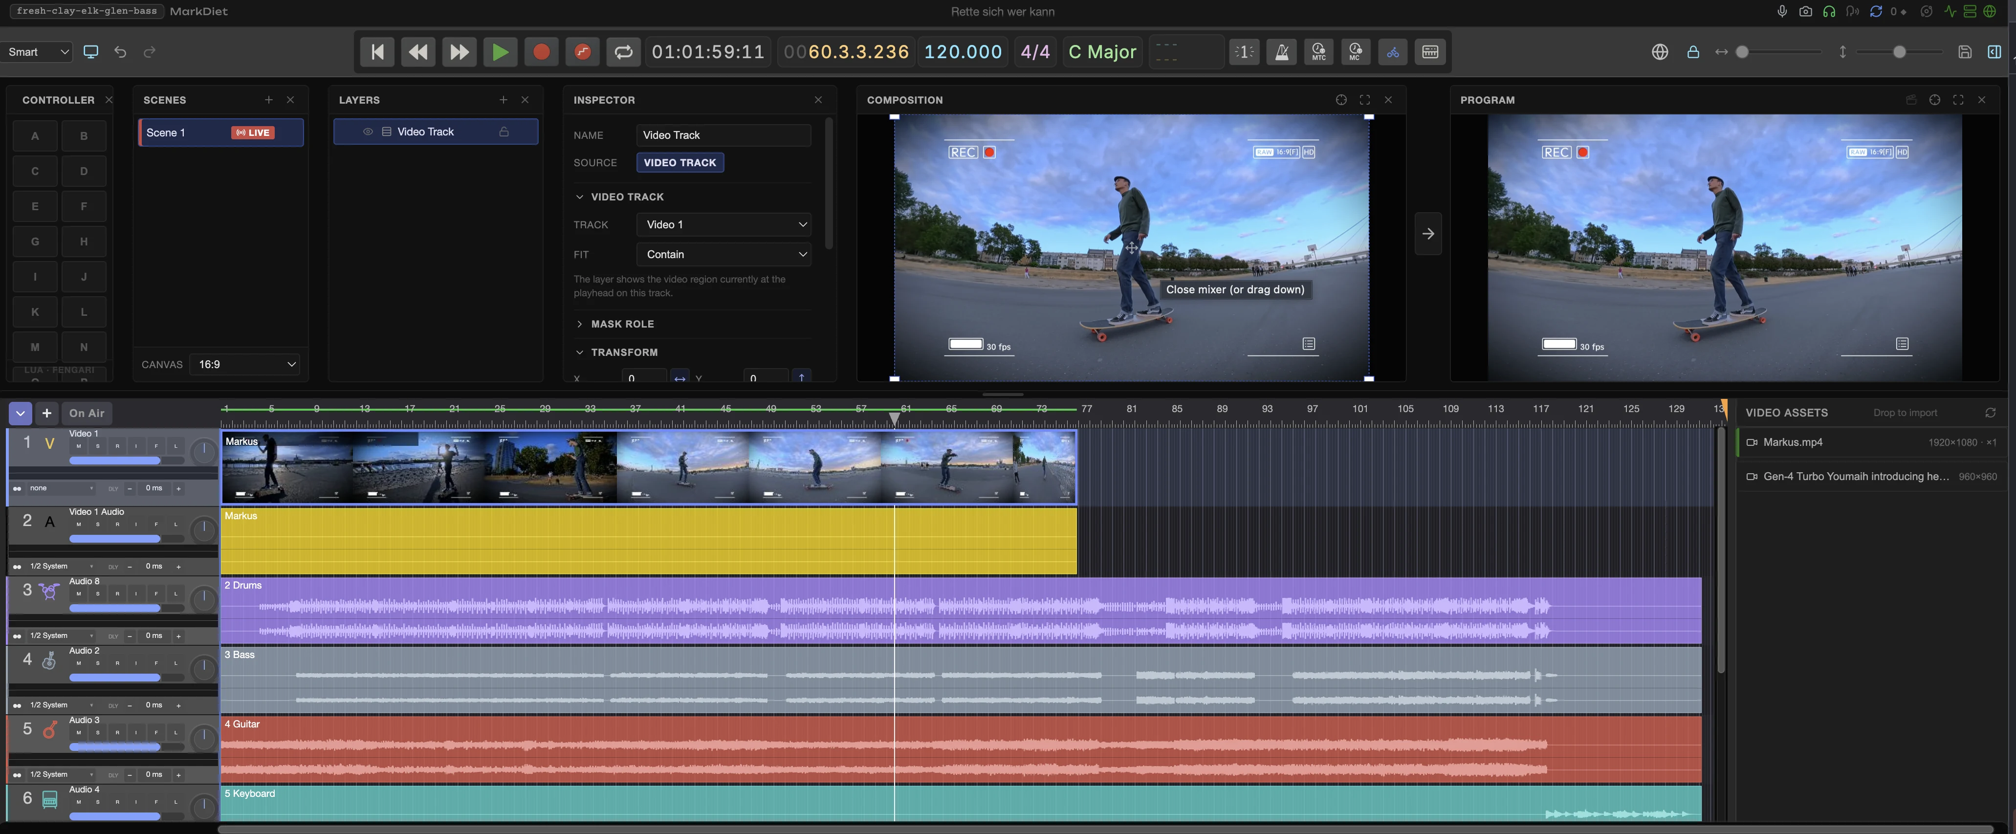The image size is (2016, 834).
Task: Toggle the On Air button
Action: (x=86, y=412)
